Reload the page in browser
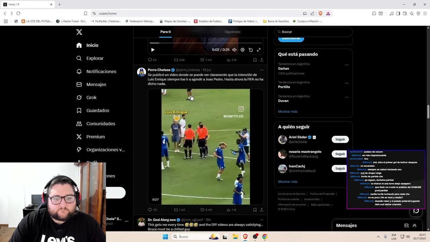Image resolution: width=430 pixels, height=242 pixels. coord(18,13)
